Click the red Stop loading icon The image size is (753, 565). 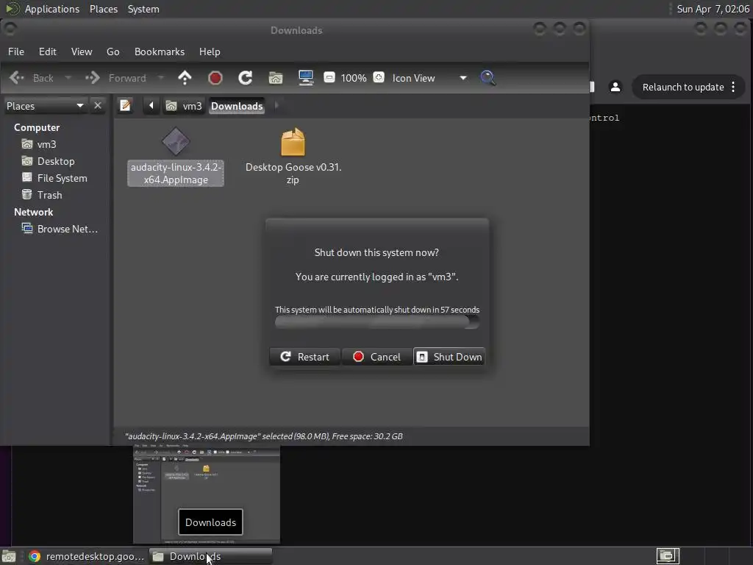pos(215,78)
